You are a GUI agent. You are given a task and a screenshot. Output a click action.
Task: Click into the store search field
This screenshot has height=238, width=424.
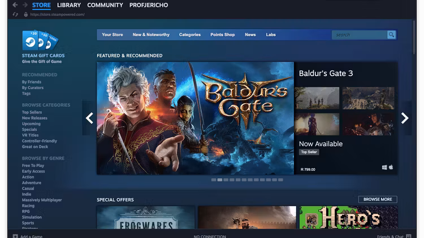[x=360, y=34]
